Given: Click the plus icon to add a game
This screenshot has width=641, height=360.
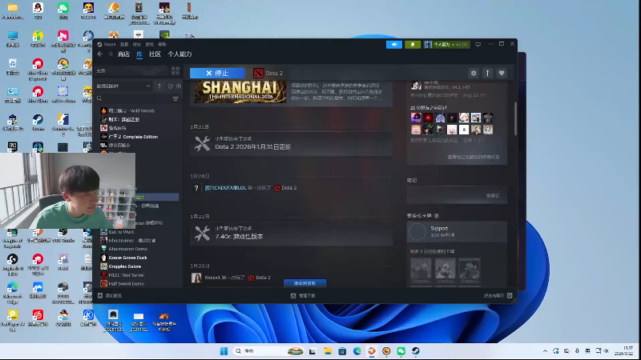Looking at the screenshot, I should tap(100, 295).
